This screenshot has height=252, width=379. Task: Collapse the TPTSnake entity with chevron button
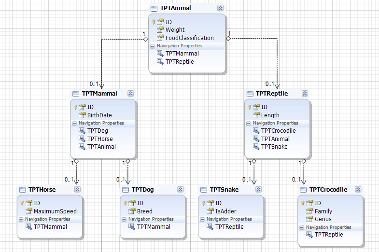[x=258, y=189]
